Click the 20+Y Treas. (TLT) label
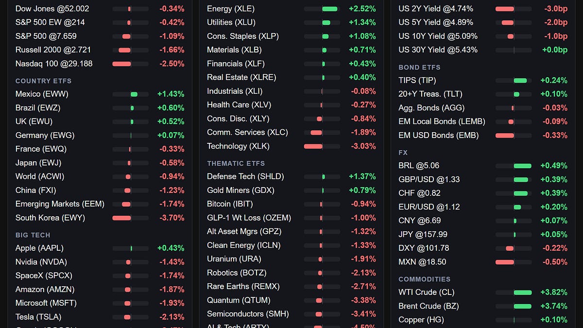Image resolution: width=583 pixels, height=328 pixels. coord(430,94)
